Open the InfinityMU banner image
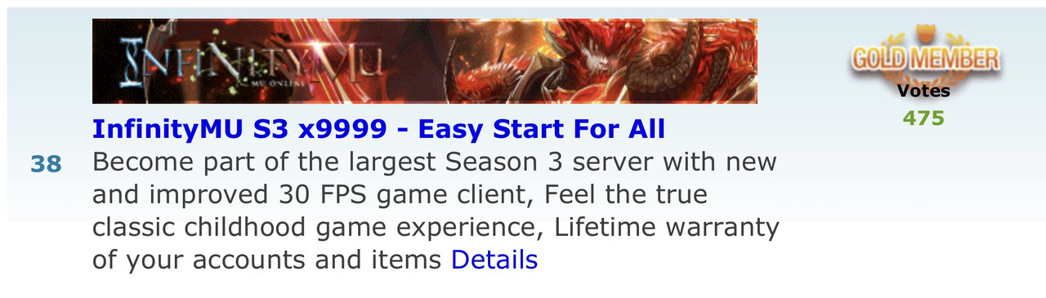Screen dimensions: 1046x298 click(x=424, y=61)
